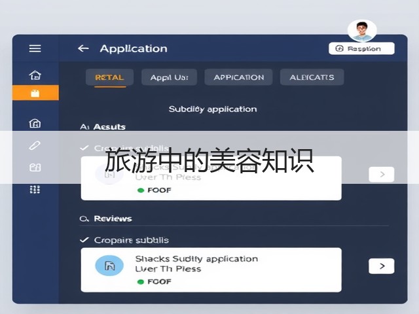
Task: Open the hamburger menu
Action: [x=35, y=48]
